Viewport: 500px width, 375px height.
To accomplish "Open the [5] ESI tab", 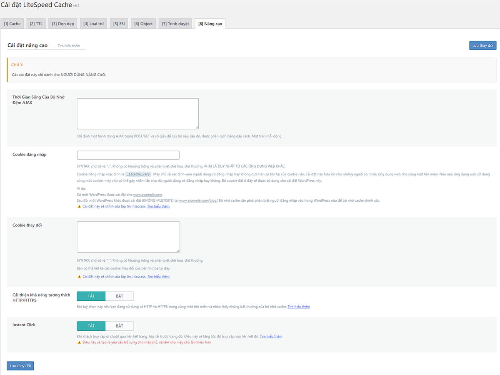I will click(119, 24).
